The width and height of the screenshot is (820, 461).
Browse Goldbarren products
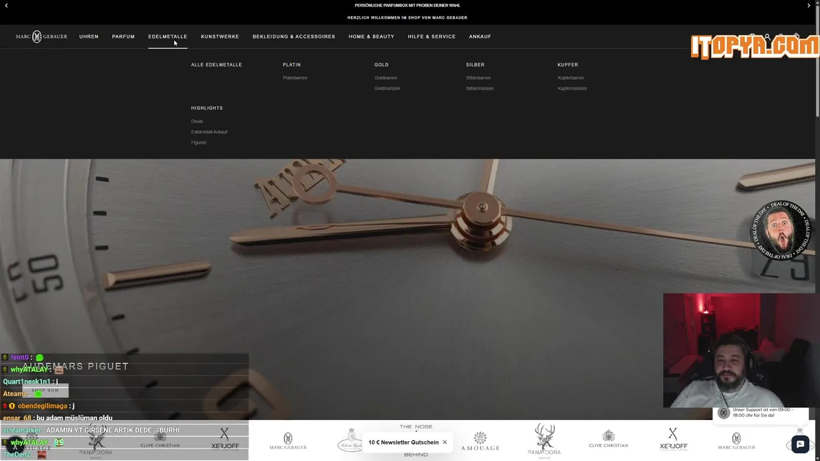(386, 78)
